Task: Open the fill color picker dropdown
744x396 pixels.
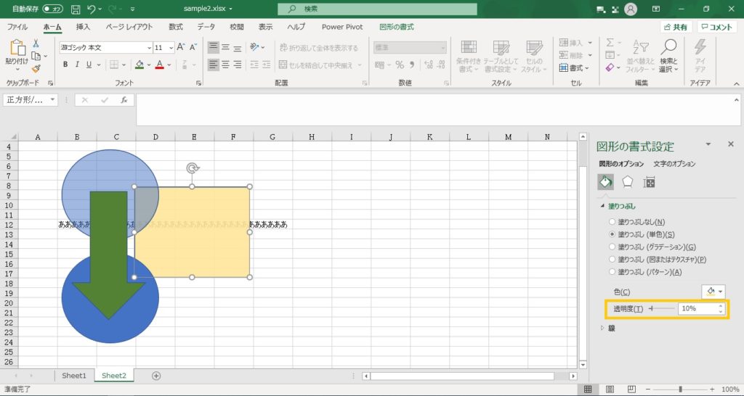Action: (x=713, y=291)
